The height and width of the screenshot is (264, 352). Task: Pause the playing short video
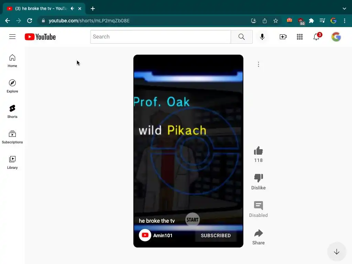click(x=188, y=151)
